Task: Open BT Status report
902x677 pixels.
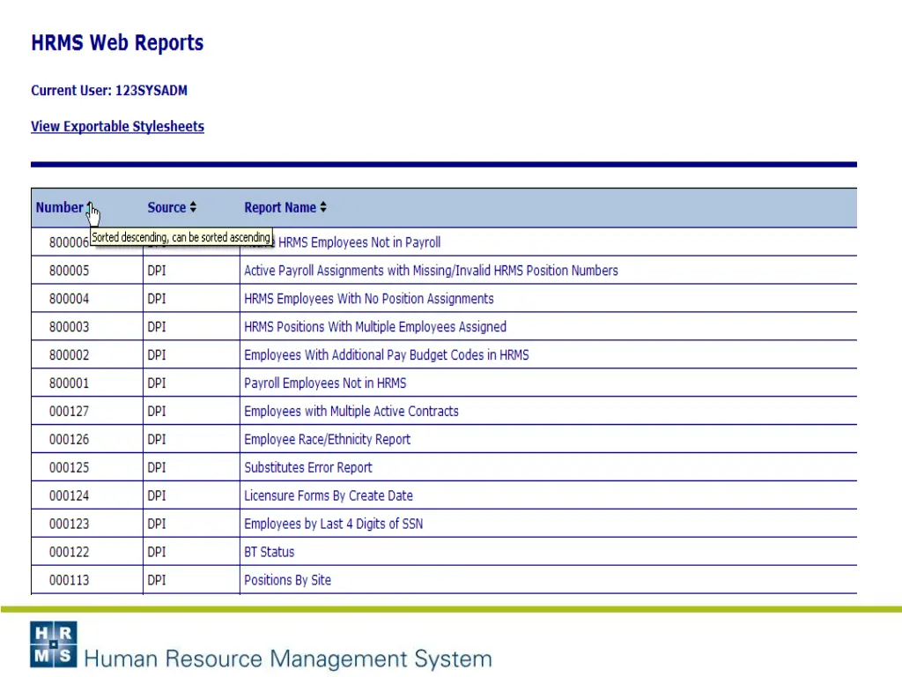Action: [x=270, y=553]
